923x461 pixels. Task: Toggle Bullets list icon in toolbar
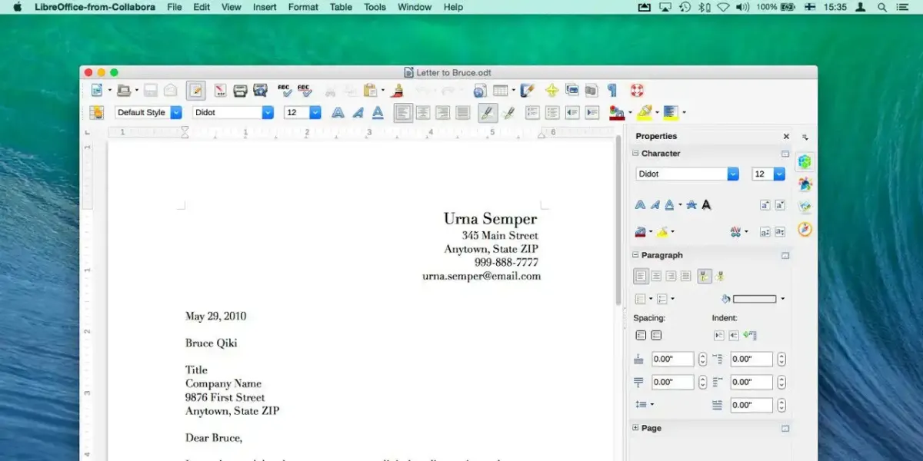coord(552,113)
